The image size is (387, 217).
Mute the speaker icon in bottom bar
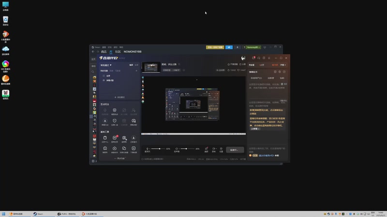click(177, 149)
